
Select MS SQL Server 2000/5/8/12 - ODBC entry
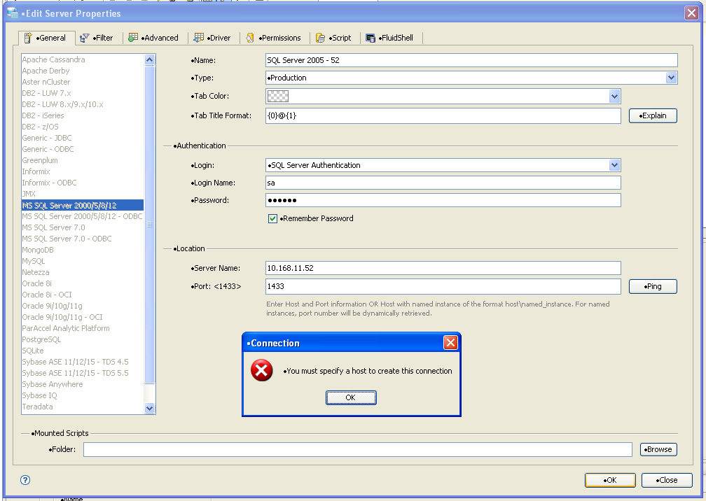click(x=83, y=216)
